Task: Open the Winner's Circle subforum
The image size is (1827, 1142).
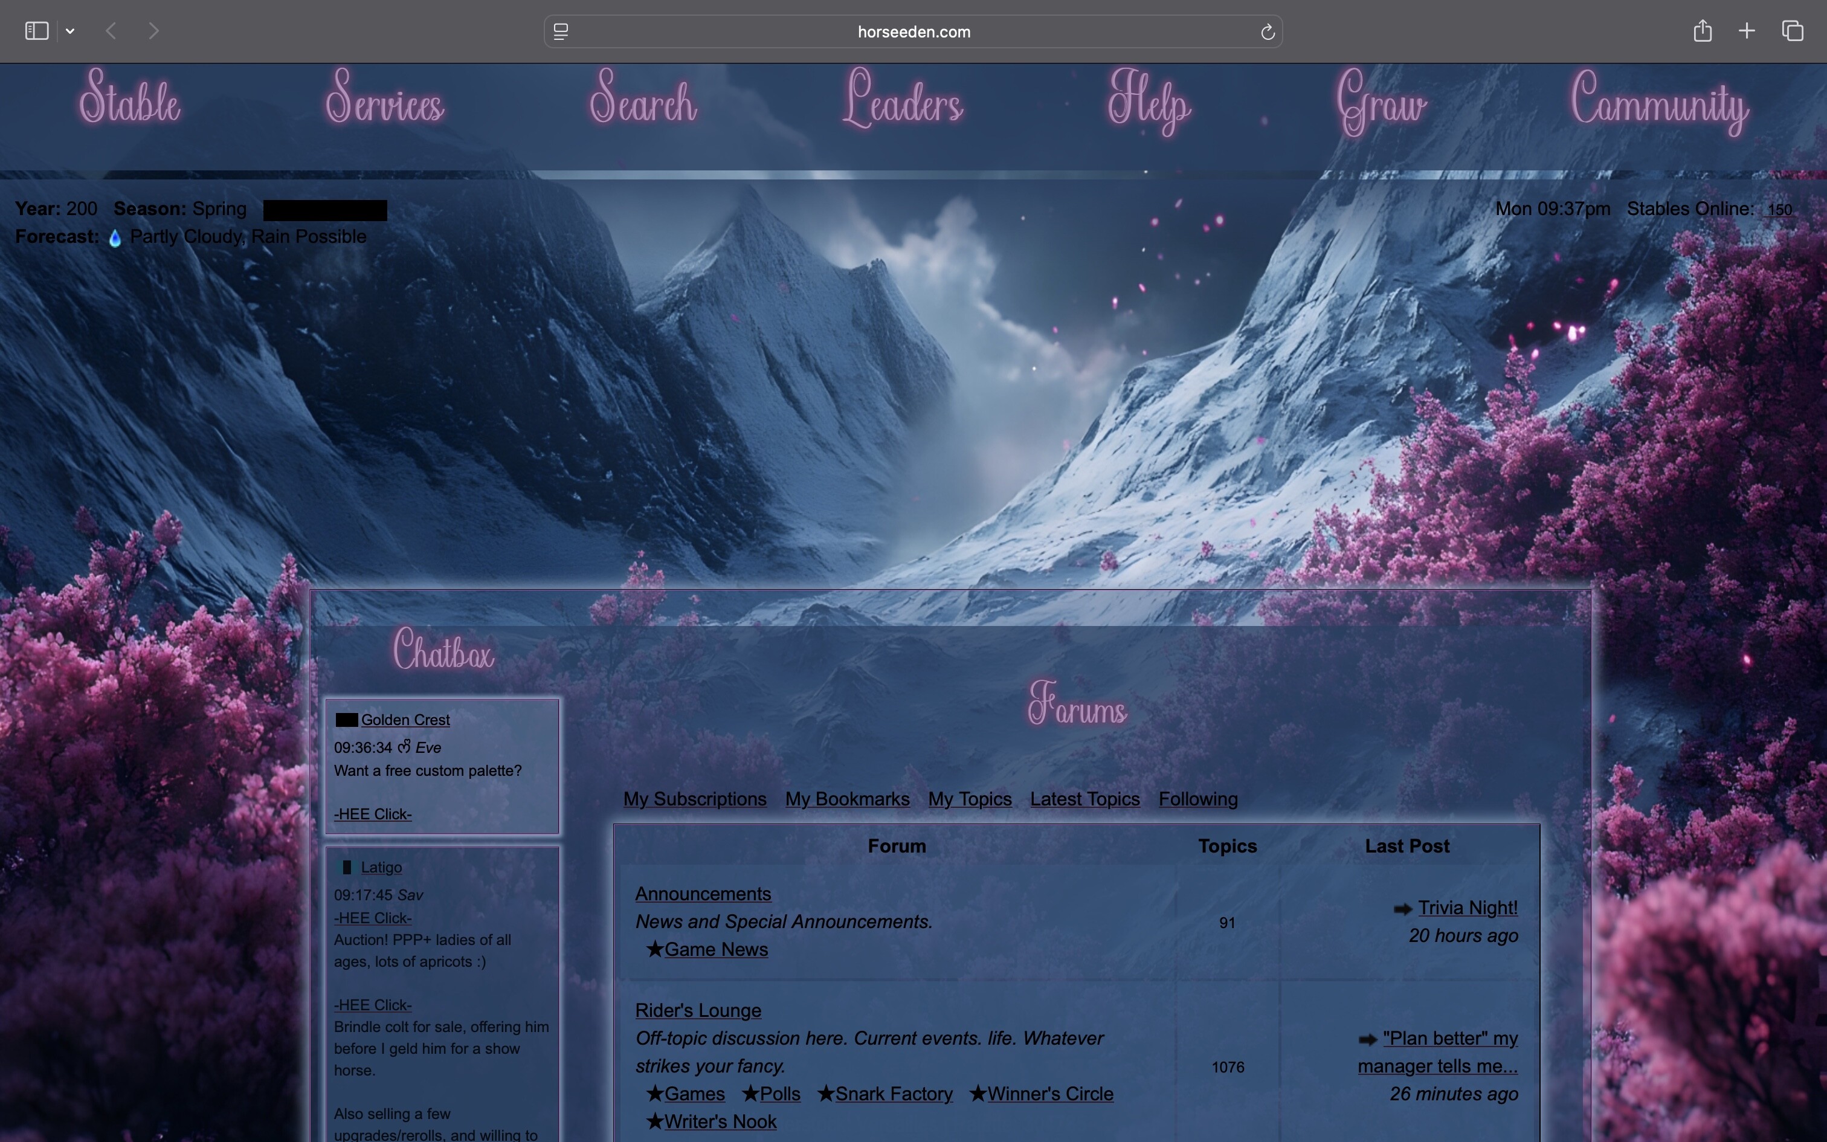Action: [x=1050, y=1094]
